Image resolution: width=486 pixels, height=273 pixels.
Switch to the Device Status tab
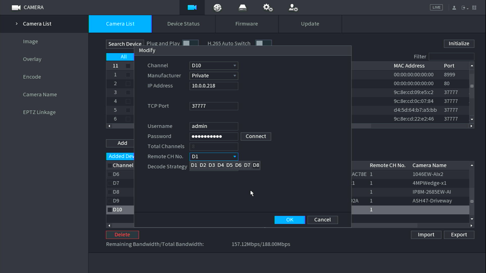[184, 24]
